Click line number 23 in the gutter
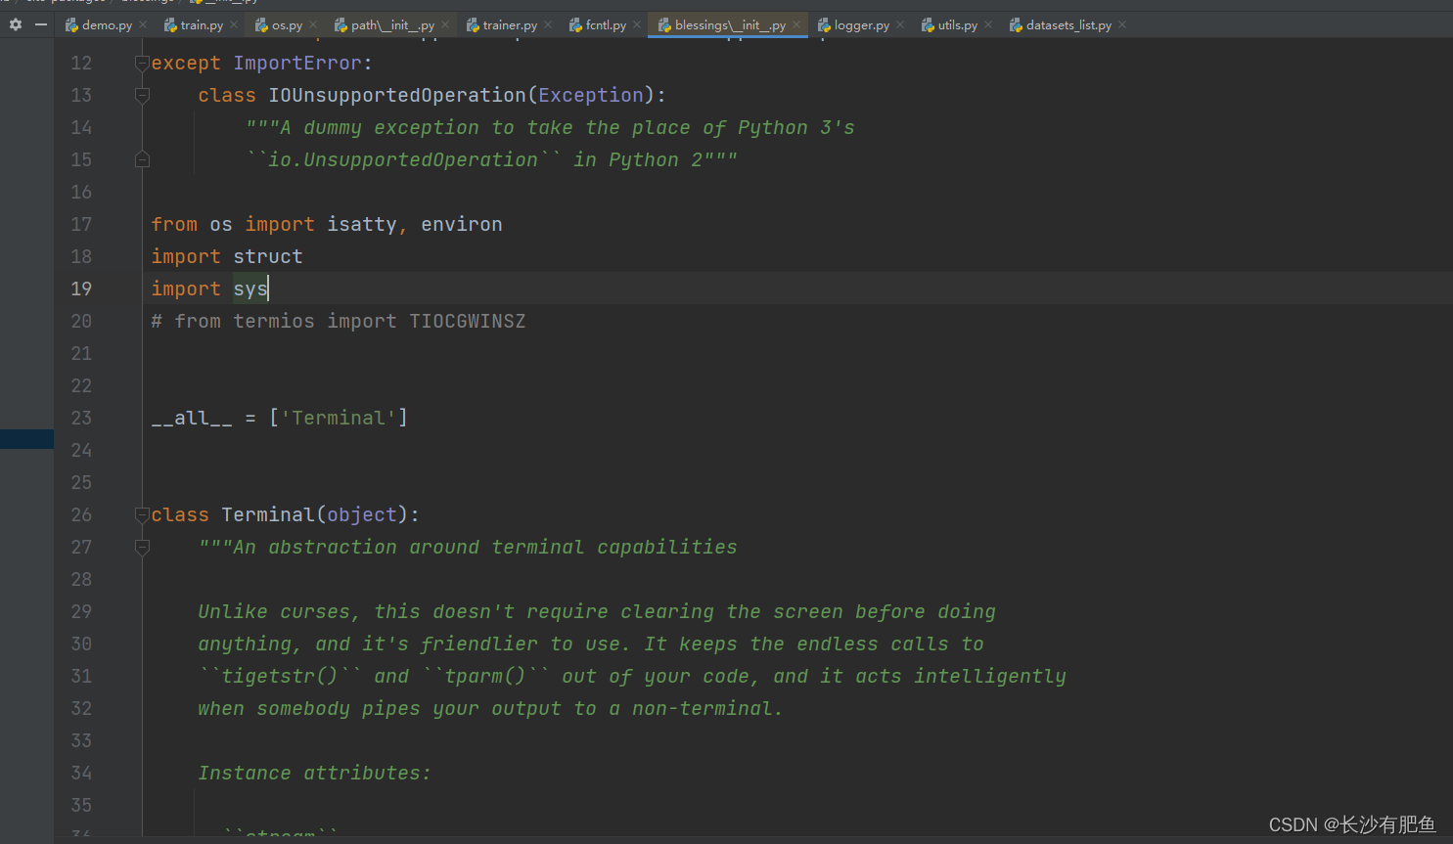The width and height of the screenshot is (1453, 844). [x=81, y=418]
